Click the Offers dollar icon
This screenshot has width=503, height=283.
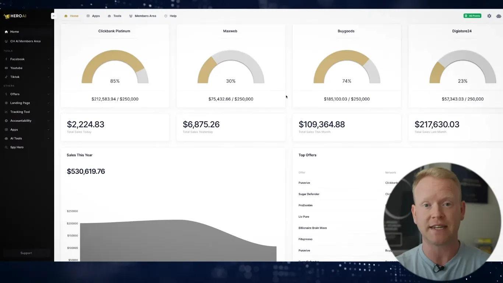click(6, 94)
